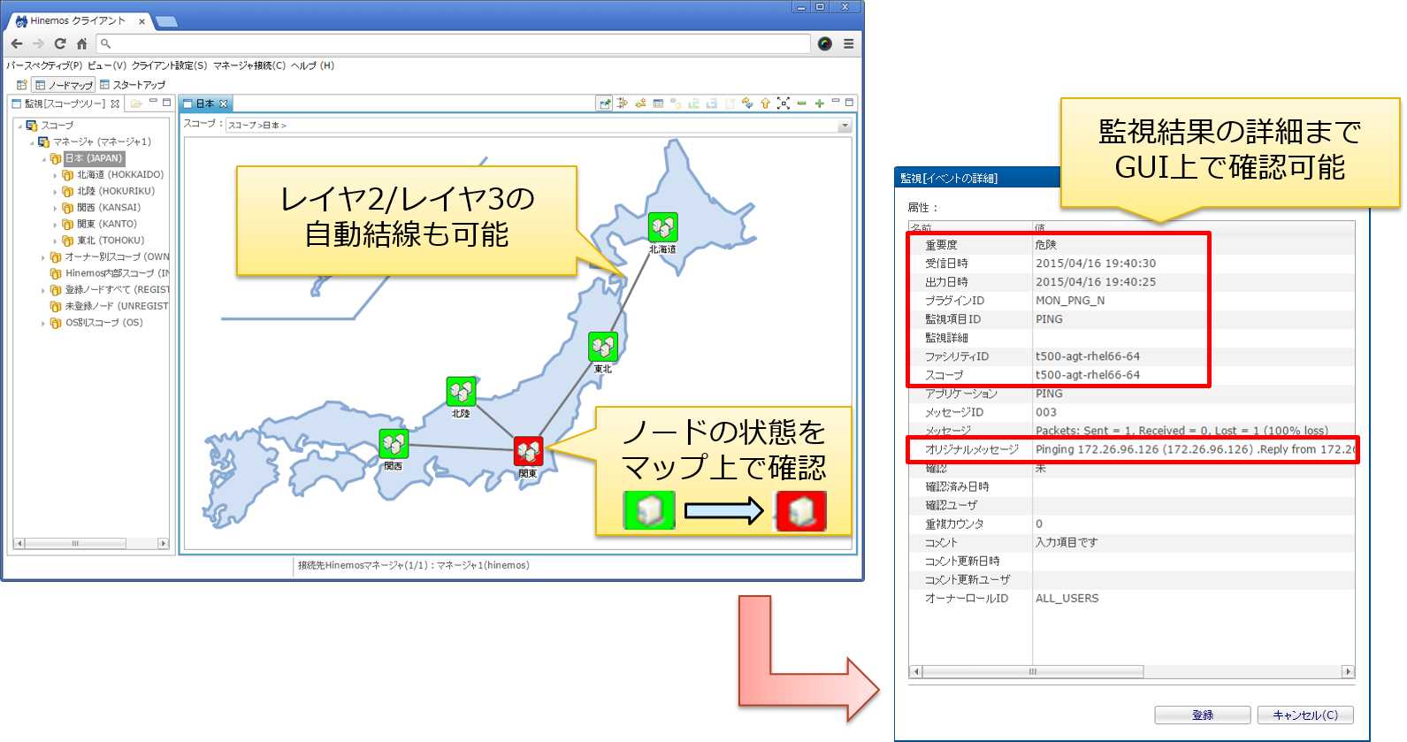Image resolution: width=1407 pixels, height=742 pixels.
Task: Expand the OS別スコープ (OS) tree node
Action: tap(43, 323)
